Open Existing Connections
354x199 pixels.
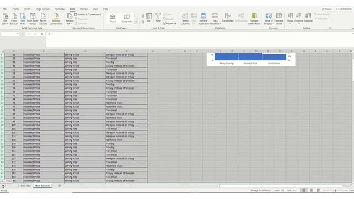tap(56, 19)
